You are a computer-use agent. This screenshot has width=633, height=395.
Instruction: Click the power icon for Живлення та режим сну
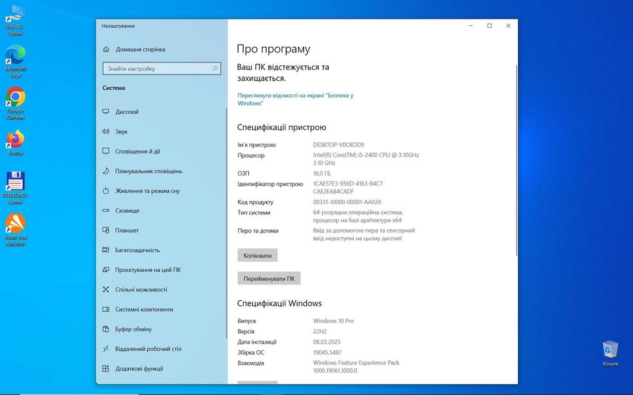point(106,191)
